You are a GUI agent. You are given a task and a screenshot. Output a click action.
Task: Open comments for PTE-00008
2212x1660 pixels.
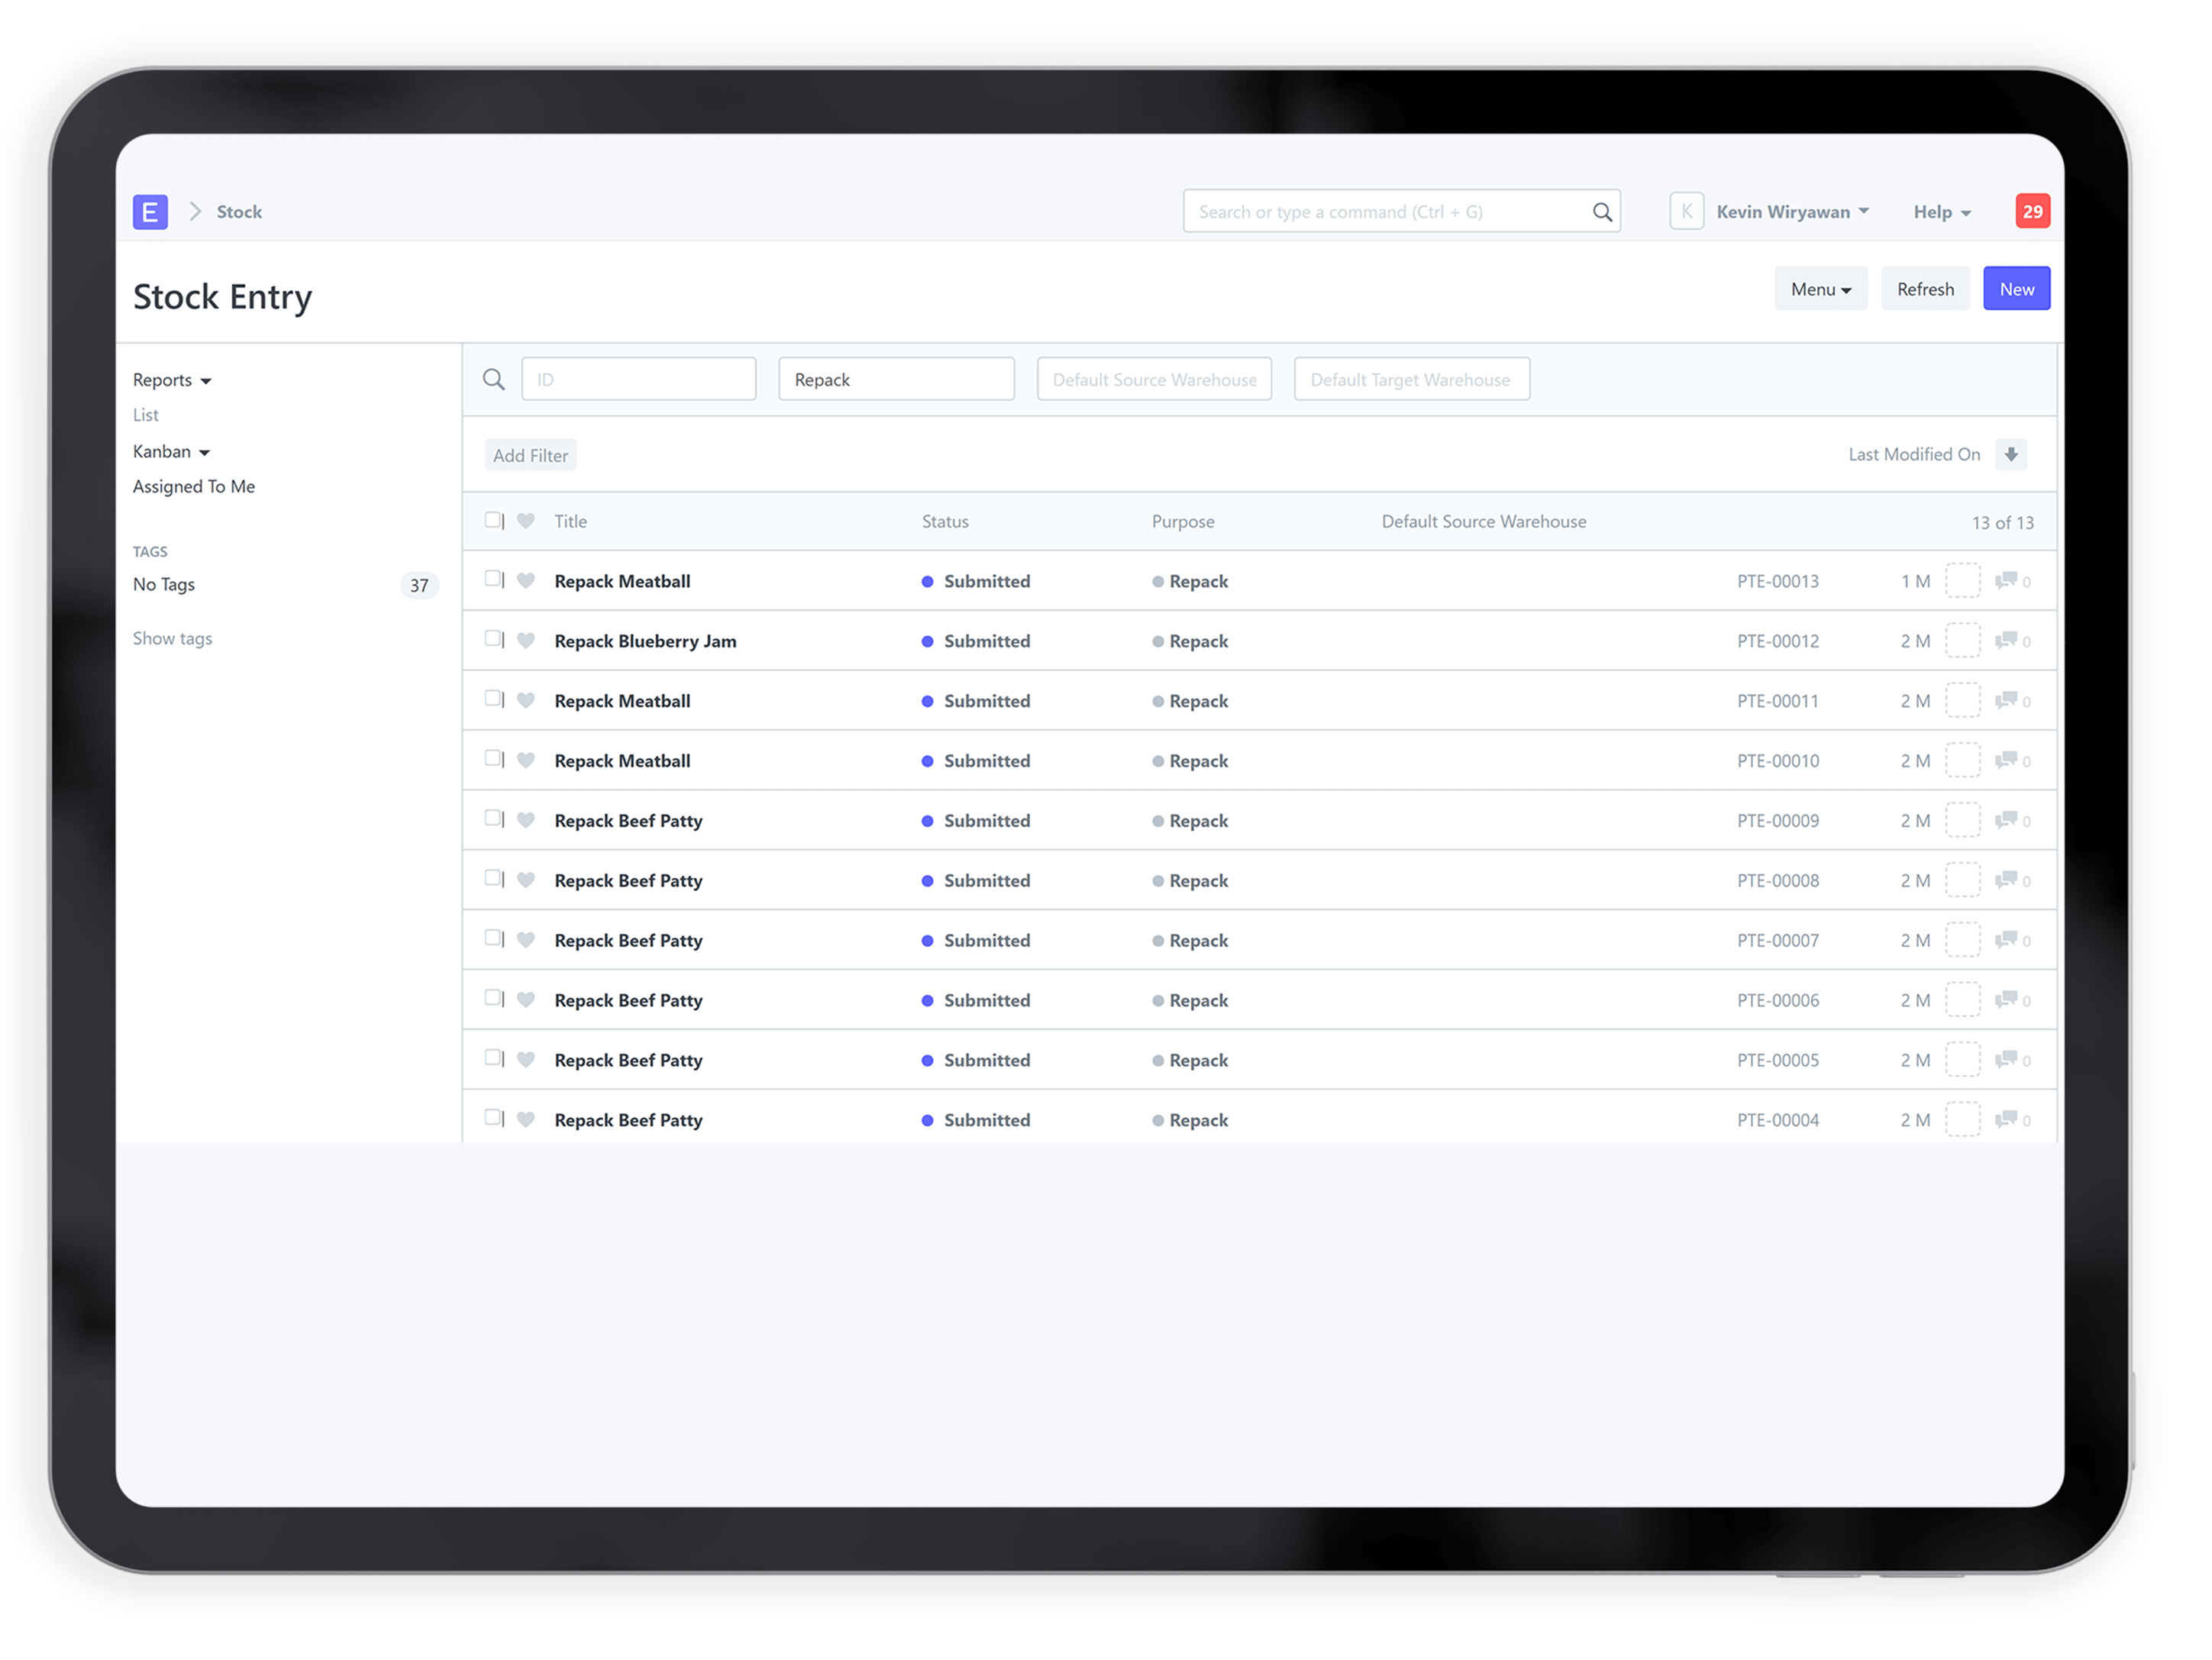click(2012, 881)
